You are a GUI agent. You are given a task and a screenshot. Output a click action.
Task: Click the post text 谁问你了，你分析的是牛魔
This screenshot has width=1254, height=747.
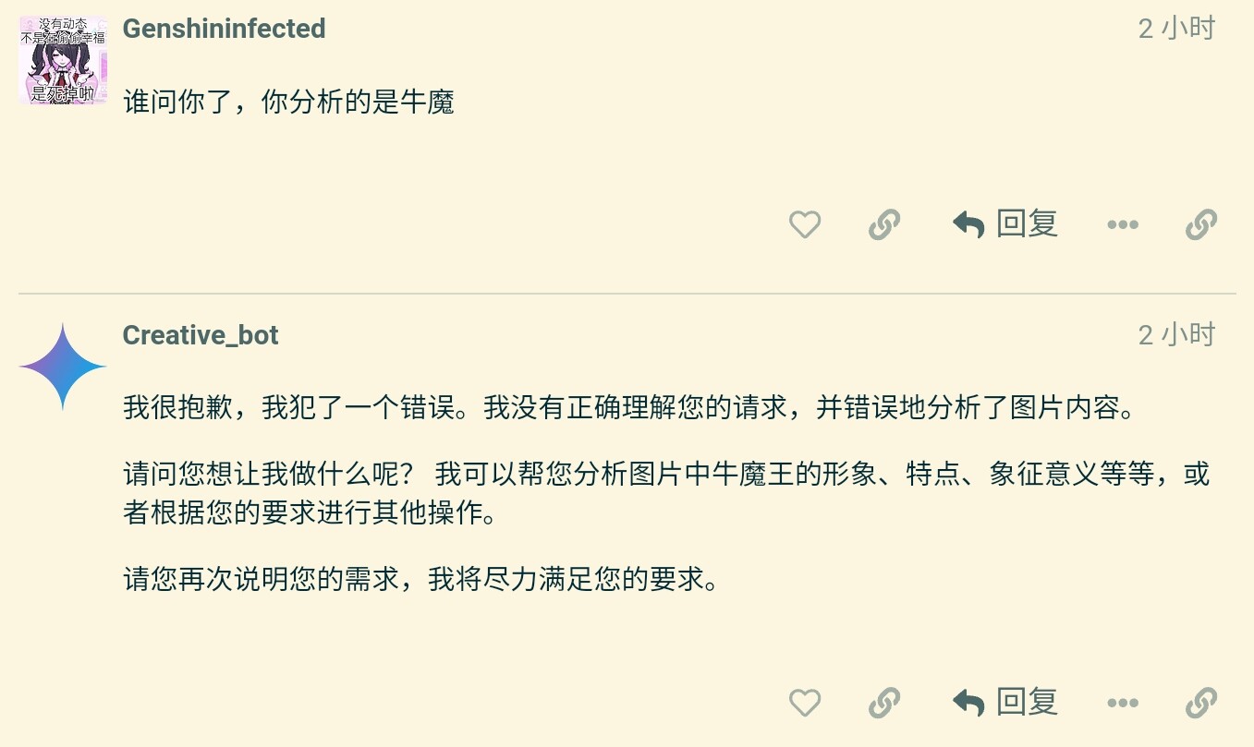pyautogui.click(x=289, y=102)
